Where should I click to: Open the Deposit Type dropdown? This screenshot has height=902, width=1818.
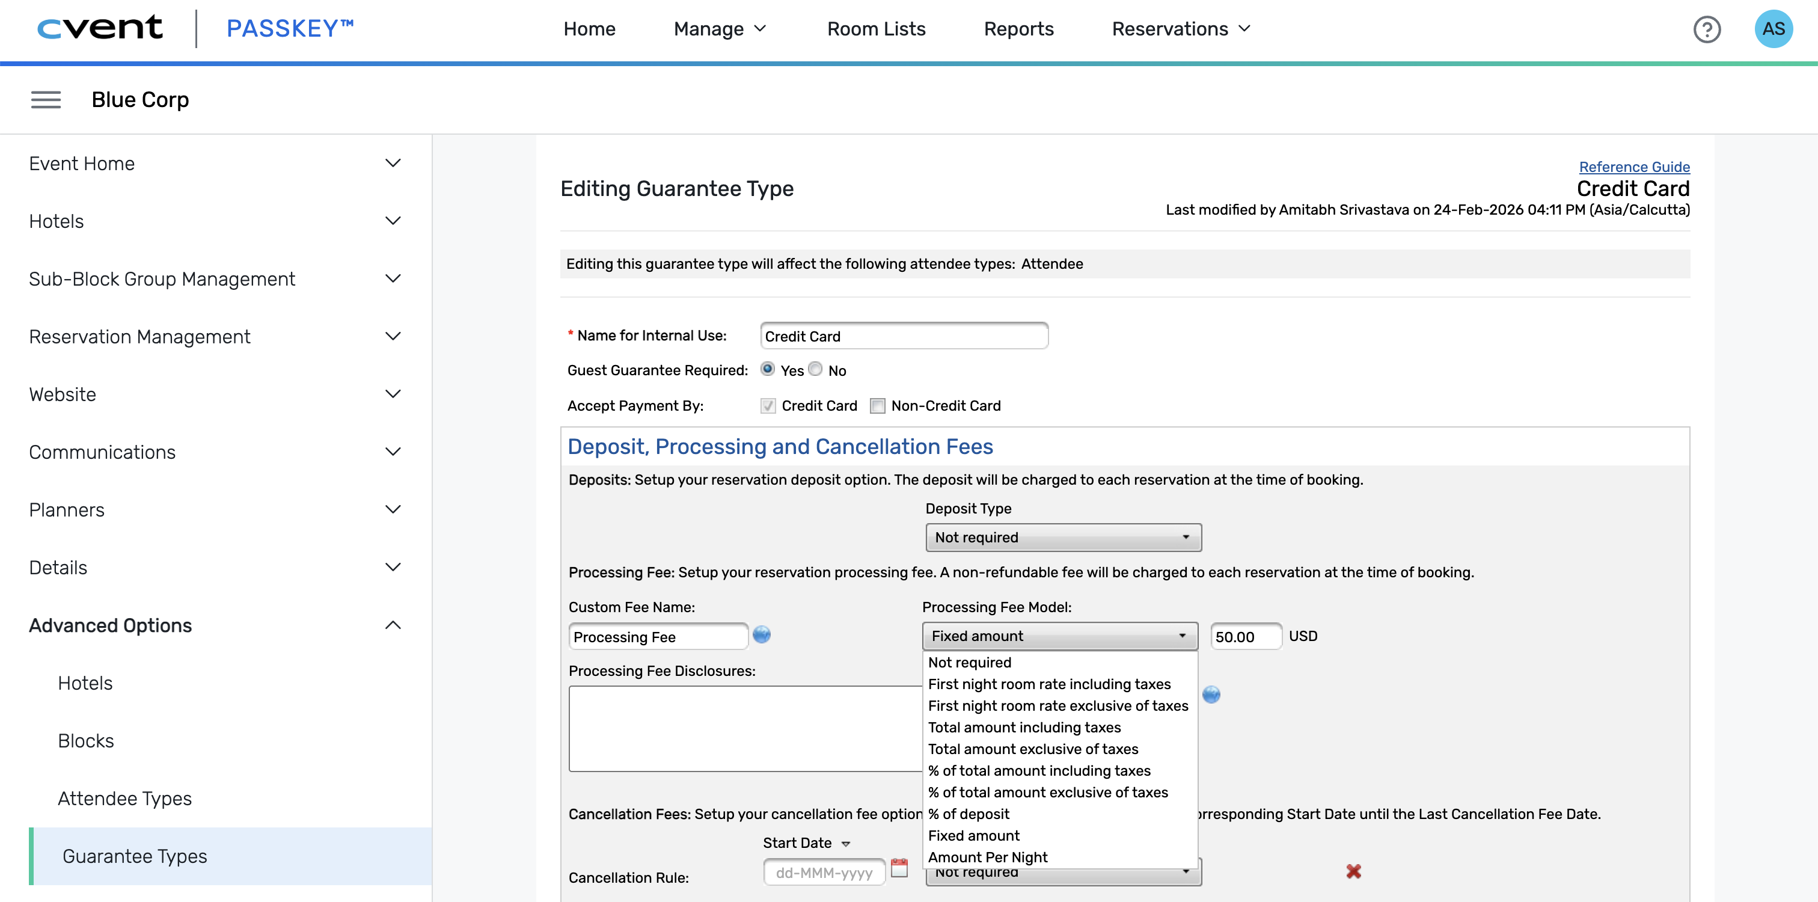pos(1063,538)
